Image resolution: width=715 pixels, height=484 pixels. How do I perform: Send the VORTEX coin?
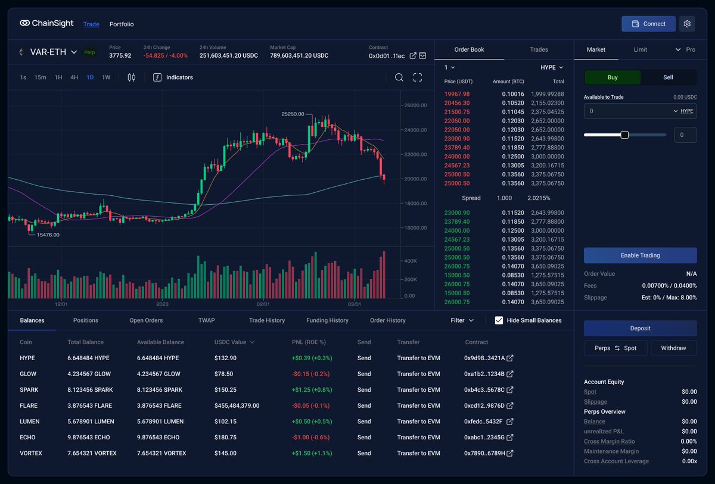click(x=364, y=453)
